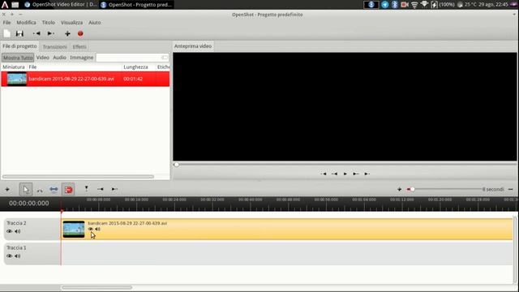Open the Modifica menu

point(26,23)
